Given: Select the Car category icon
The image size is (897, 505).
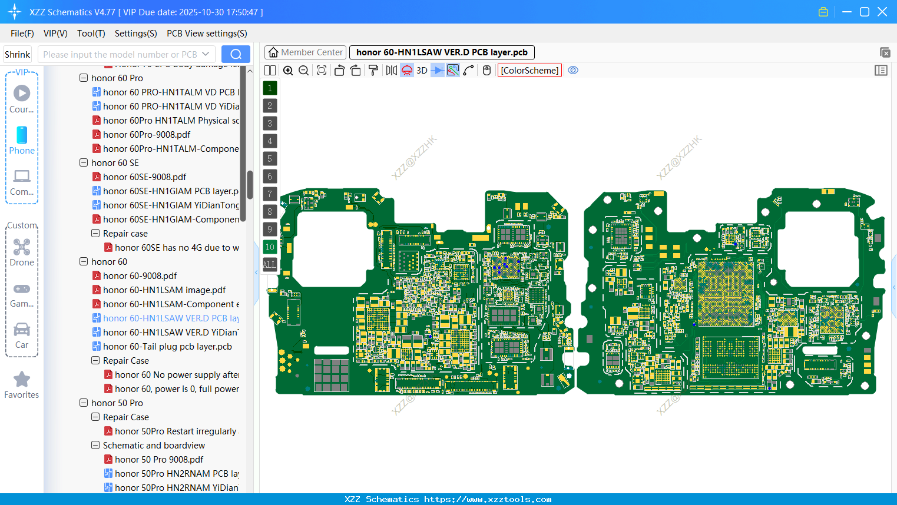Looking at the screenshot, I should tap(22, 335).
